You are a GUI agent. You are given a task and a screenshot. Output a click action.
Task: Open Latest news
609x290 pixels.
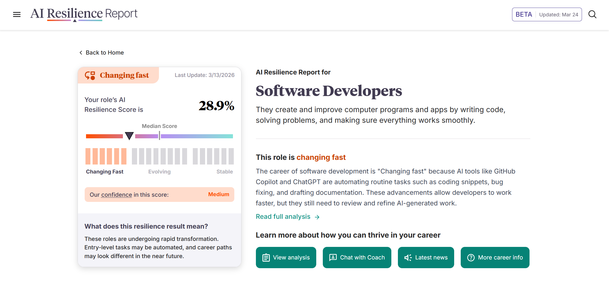(x=426, y=257)
